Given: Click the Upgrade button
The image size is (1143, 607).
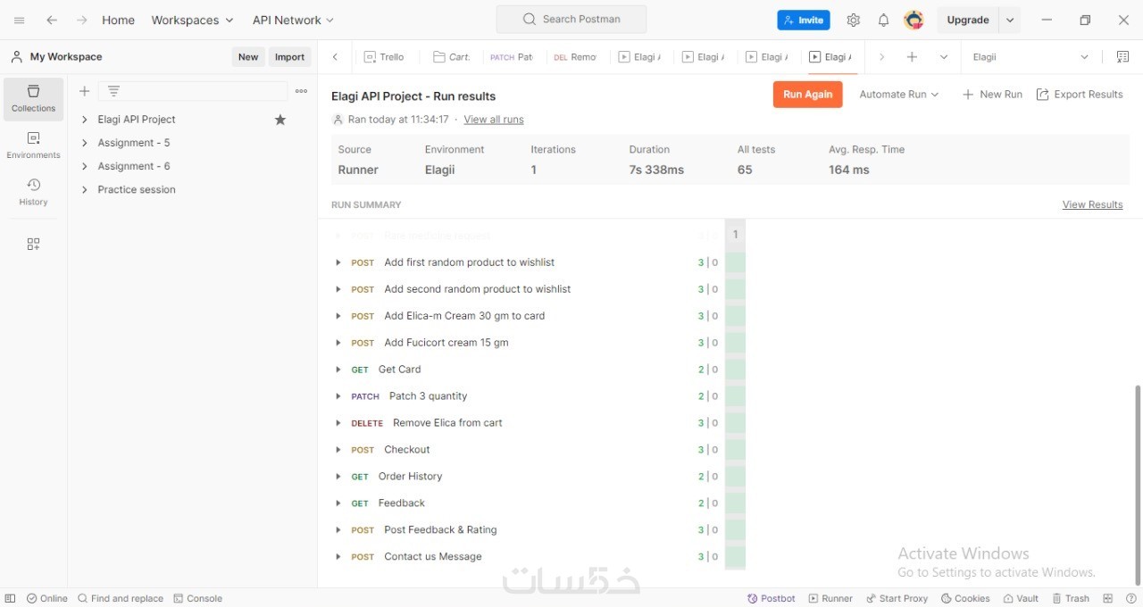Looking at the screenshot, I should coord(968,20).
